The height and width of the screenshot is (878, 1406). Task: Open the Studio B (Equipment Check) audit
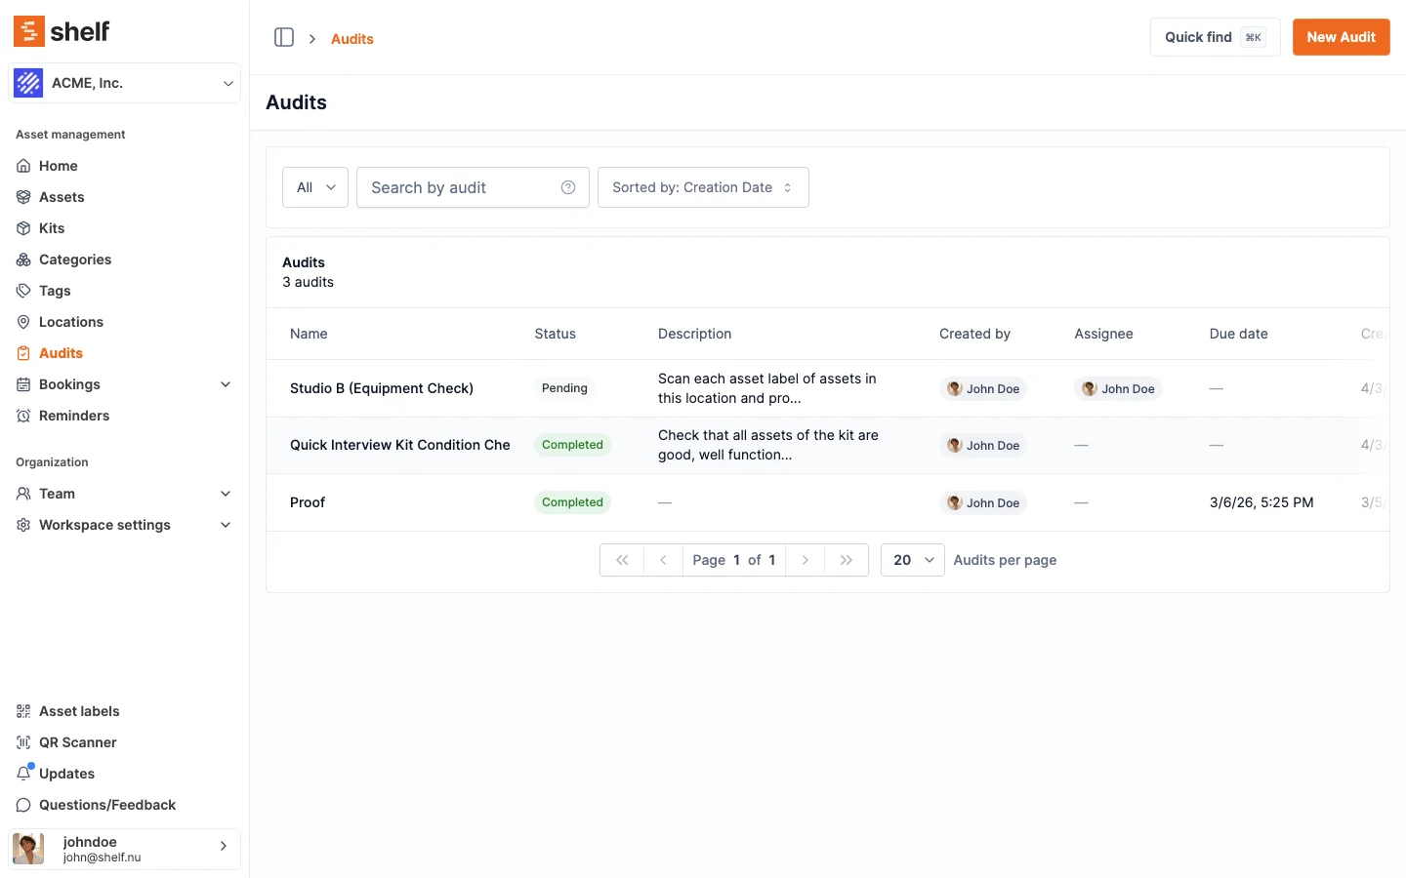[x=382, y=388]
